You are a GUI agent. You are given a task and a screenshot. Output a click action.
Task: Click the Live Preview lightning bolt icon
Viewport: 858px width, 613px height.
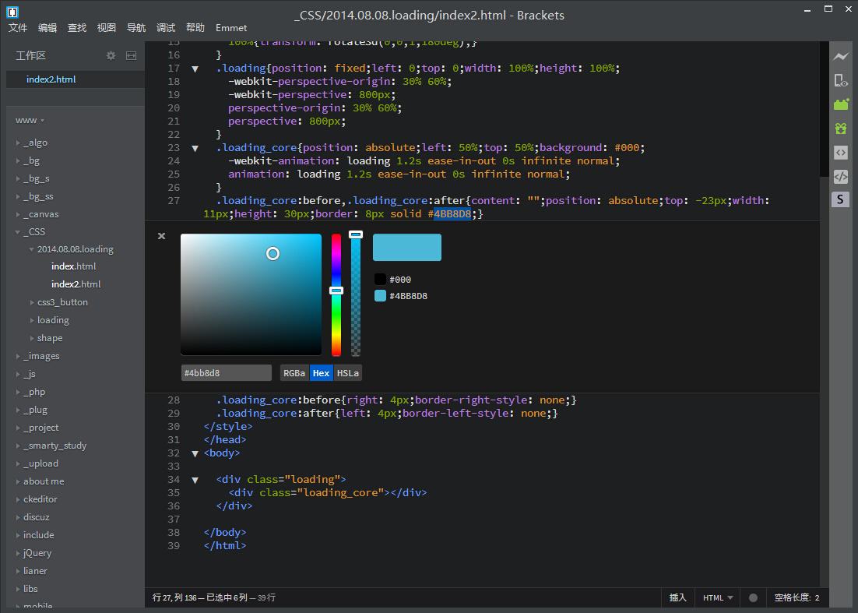click(840, 56)
